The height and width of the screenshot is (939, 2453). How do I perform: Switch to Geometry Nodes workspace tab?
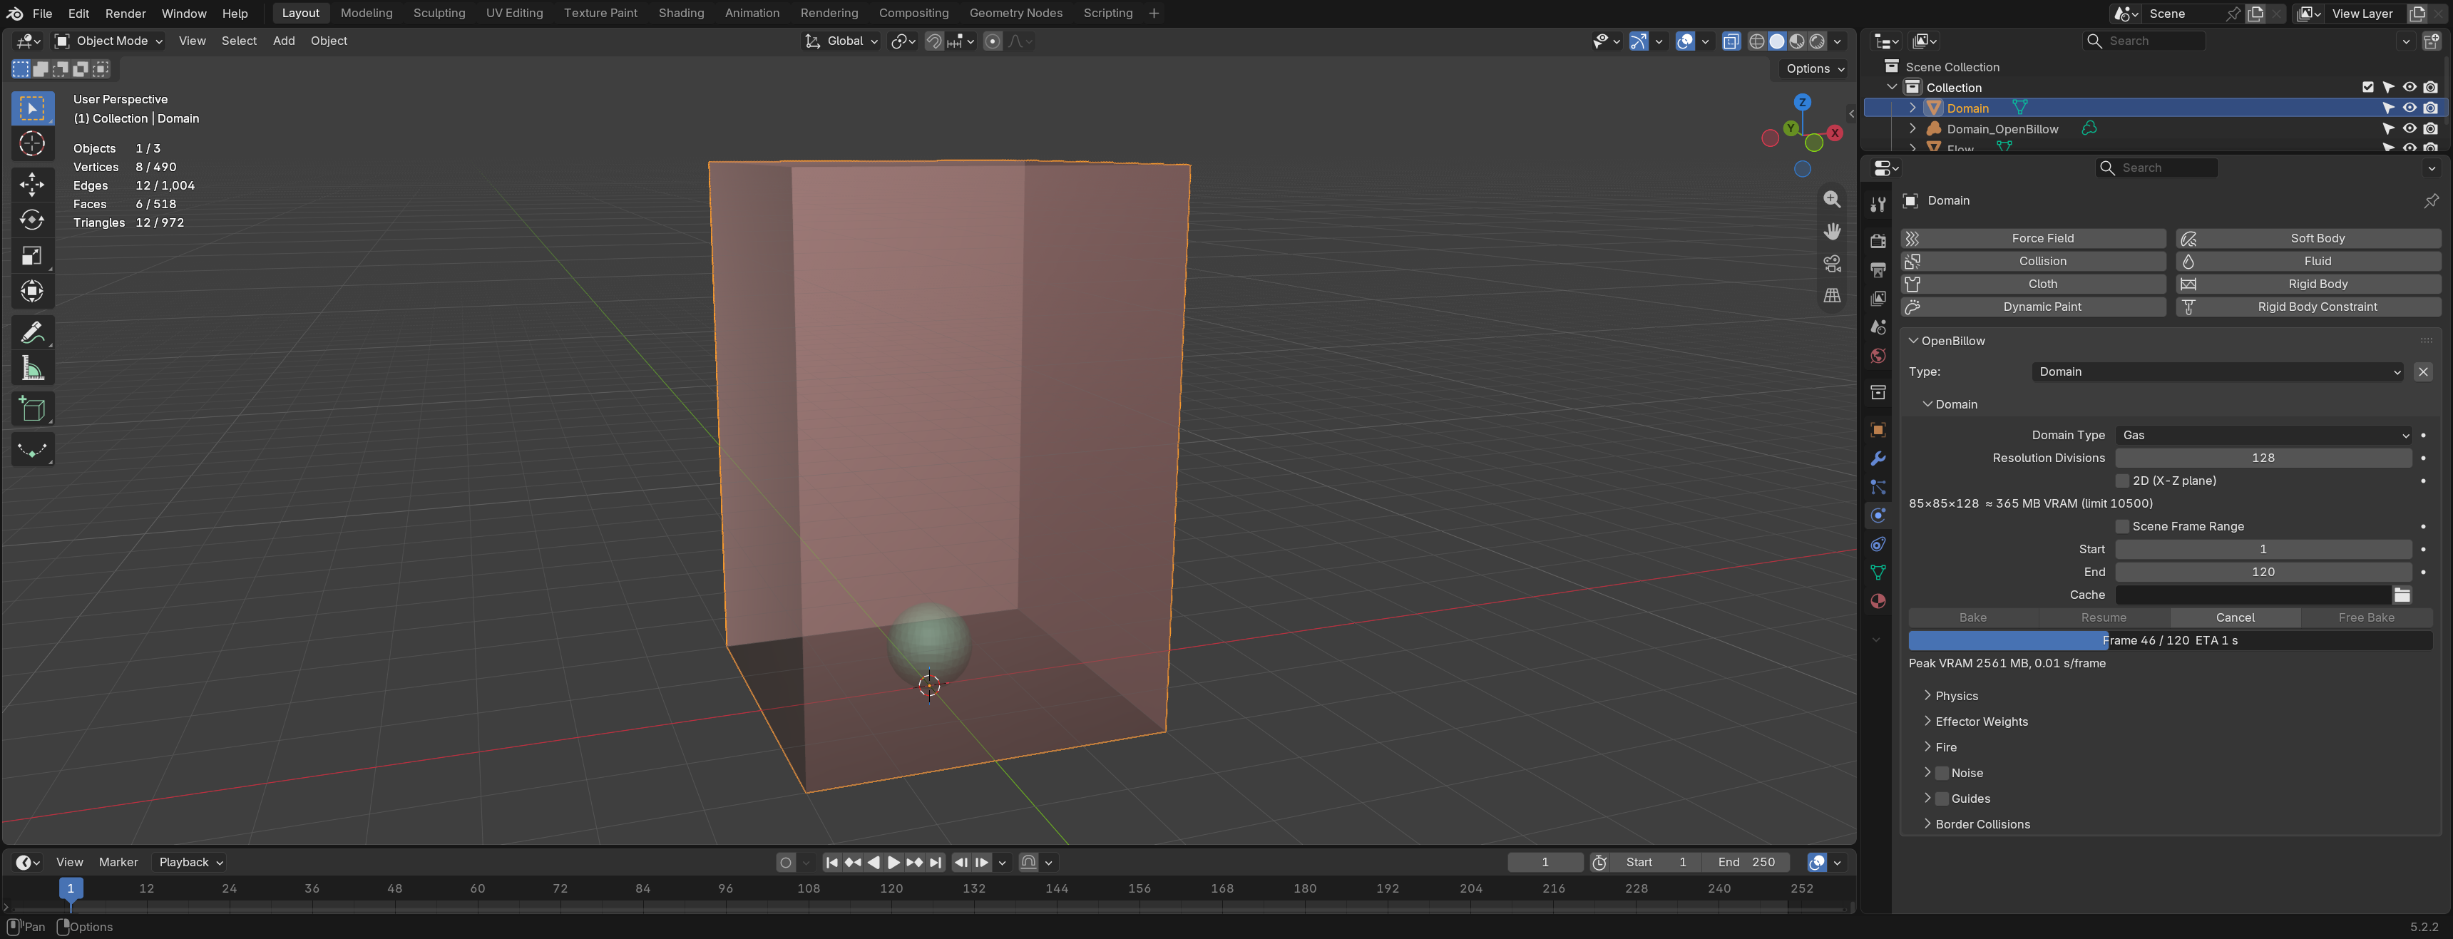(1015, 14)
